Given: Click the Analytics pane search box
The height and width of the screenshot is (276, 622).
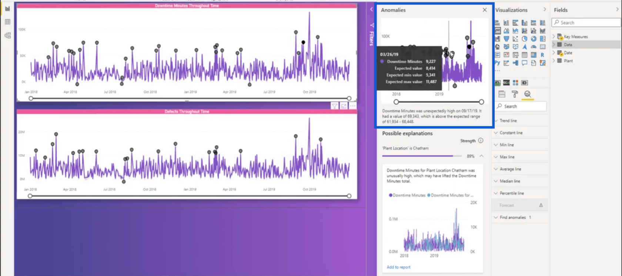Looking at the screenshot, I should coord(521,106).
